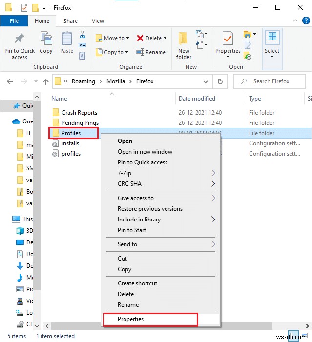Switch to the View tab

[x=98, y=21]
